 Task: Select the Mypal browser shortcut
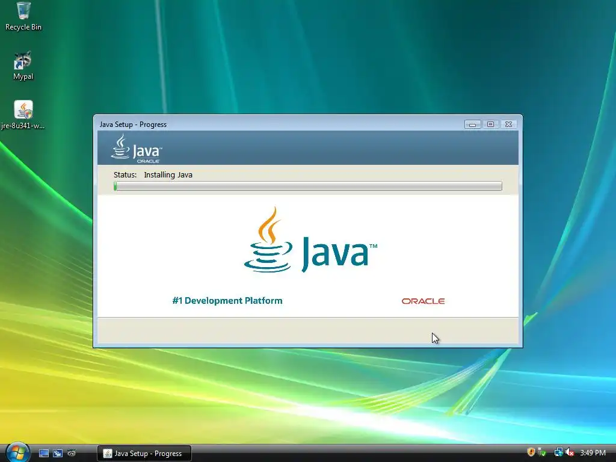[x=23, y=66]
